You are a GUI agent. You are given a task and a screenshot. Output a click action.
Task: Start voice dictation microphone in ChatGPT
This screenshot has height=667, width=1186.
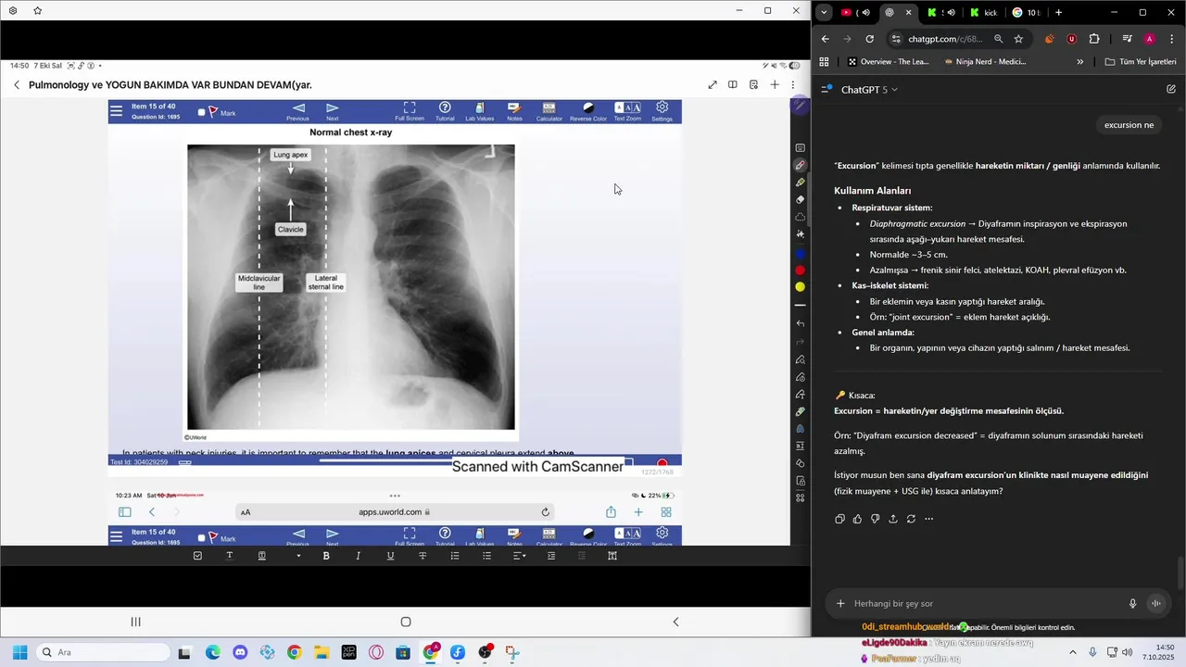pos(1132,603)
